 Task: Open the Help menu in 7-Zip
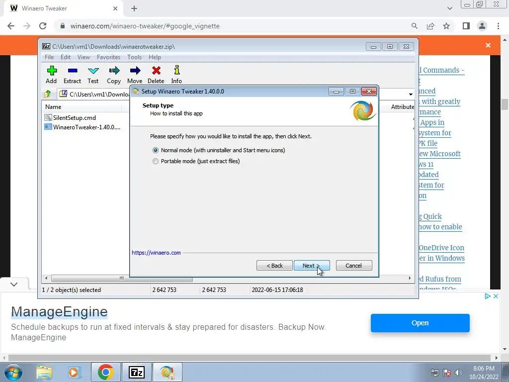coord(155,57)
